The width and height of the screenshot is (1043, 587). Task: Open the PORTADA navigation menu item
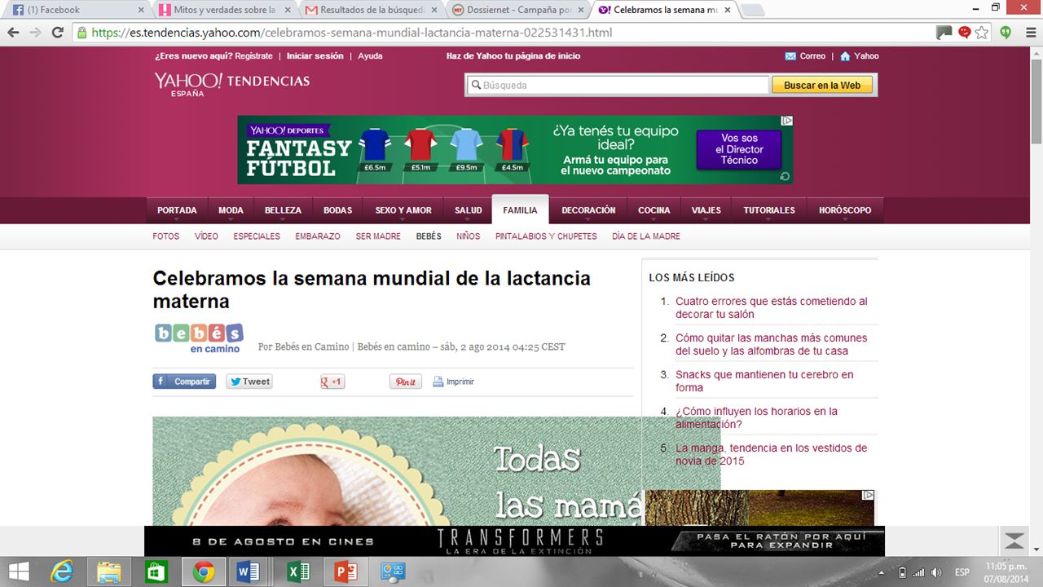click(x=177, y=210)
